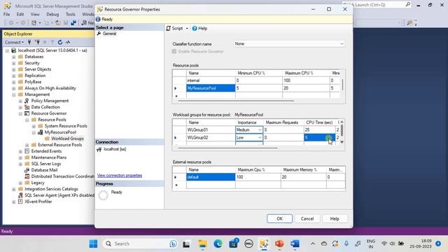
Task: Open PowerPoint from the taskbar
Action: click(279, 244)
